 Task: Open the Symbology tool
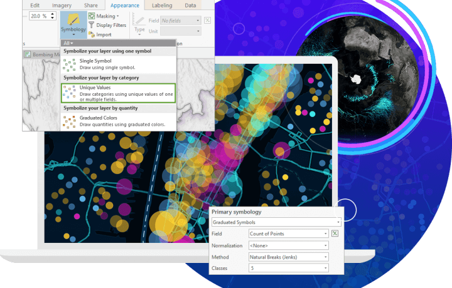pos(73,24)
